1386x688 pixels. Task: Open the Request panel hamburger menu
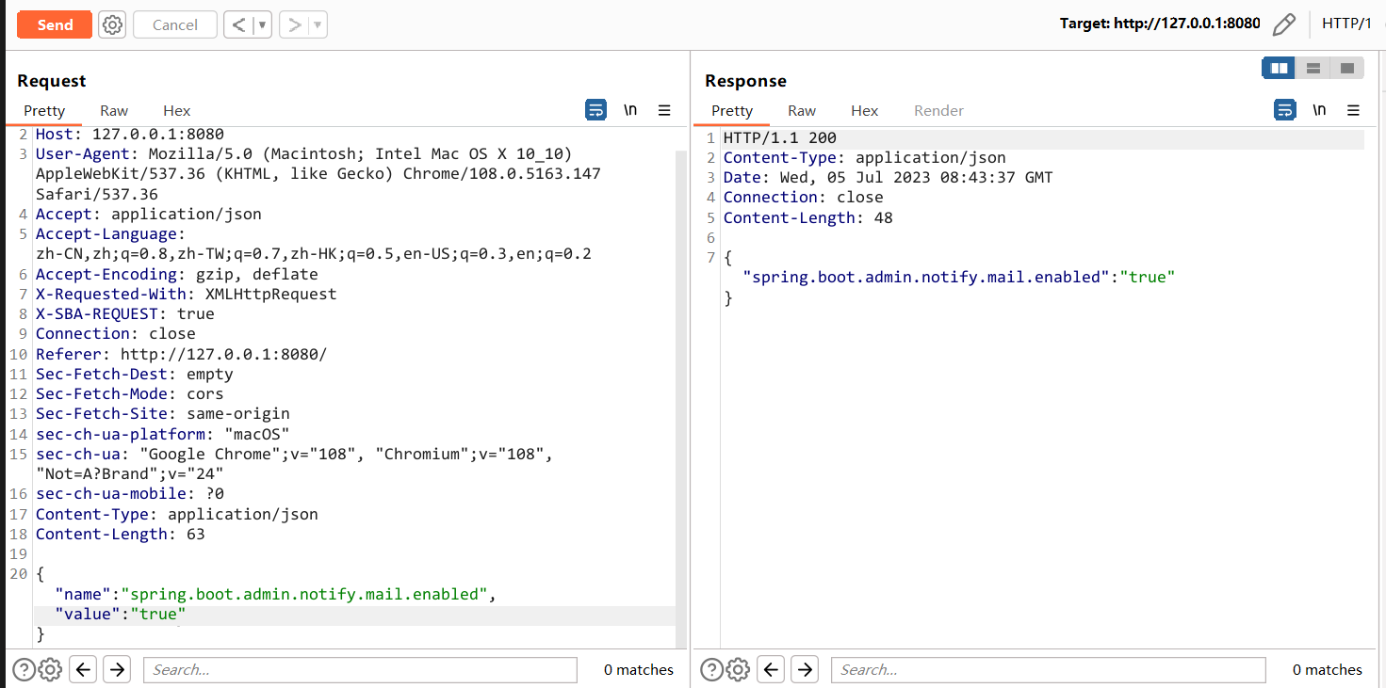[664, 110]
